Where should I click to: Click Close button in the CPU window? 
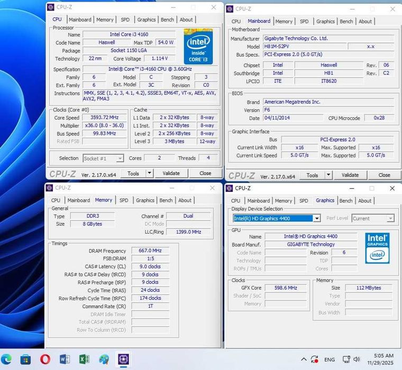pyautogui.click(x=205, y=173)
